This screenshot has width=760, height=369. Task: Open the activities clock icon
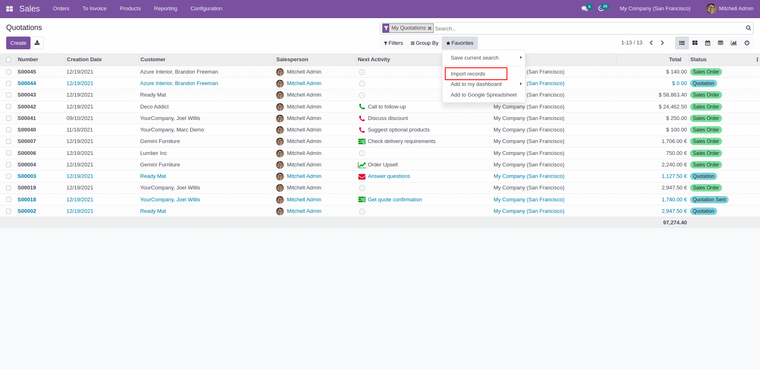click(601, 9)
